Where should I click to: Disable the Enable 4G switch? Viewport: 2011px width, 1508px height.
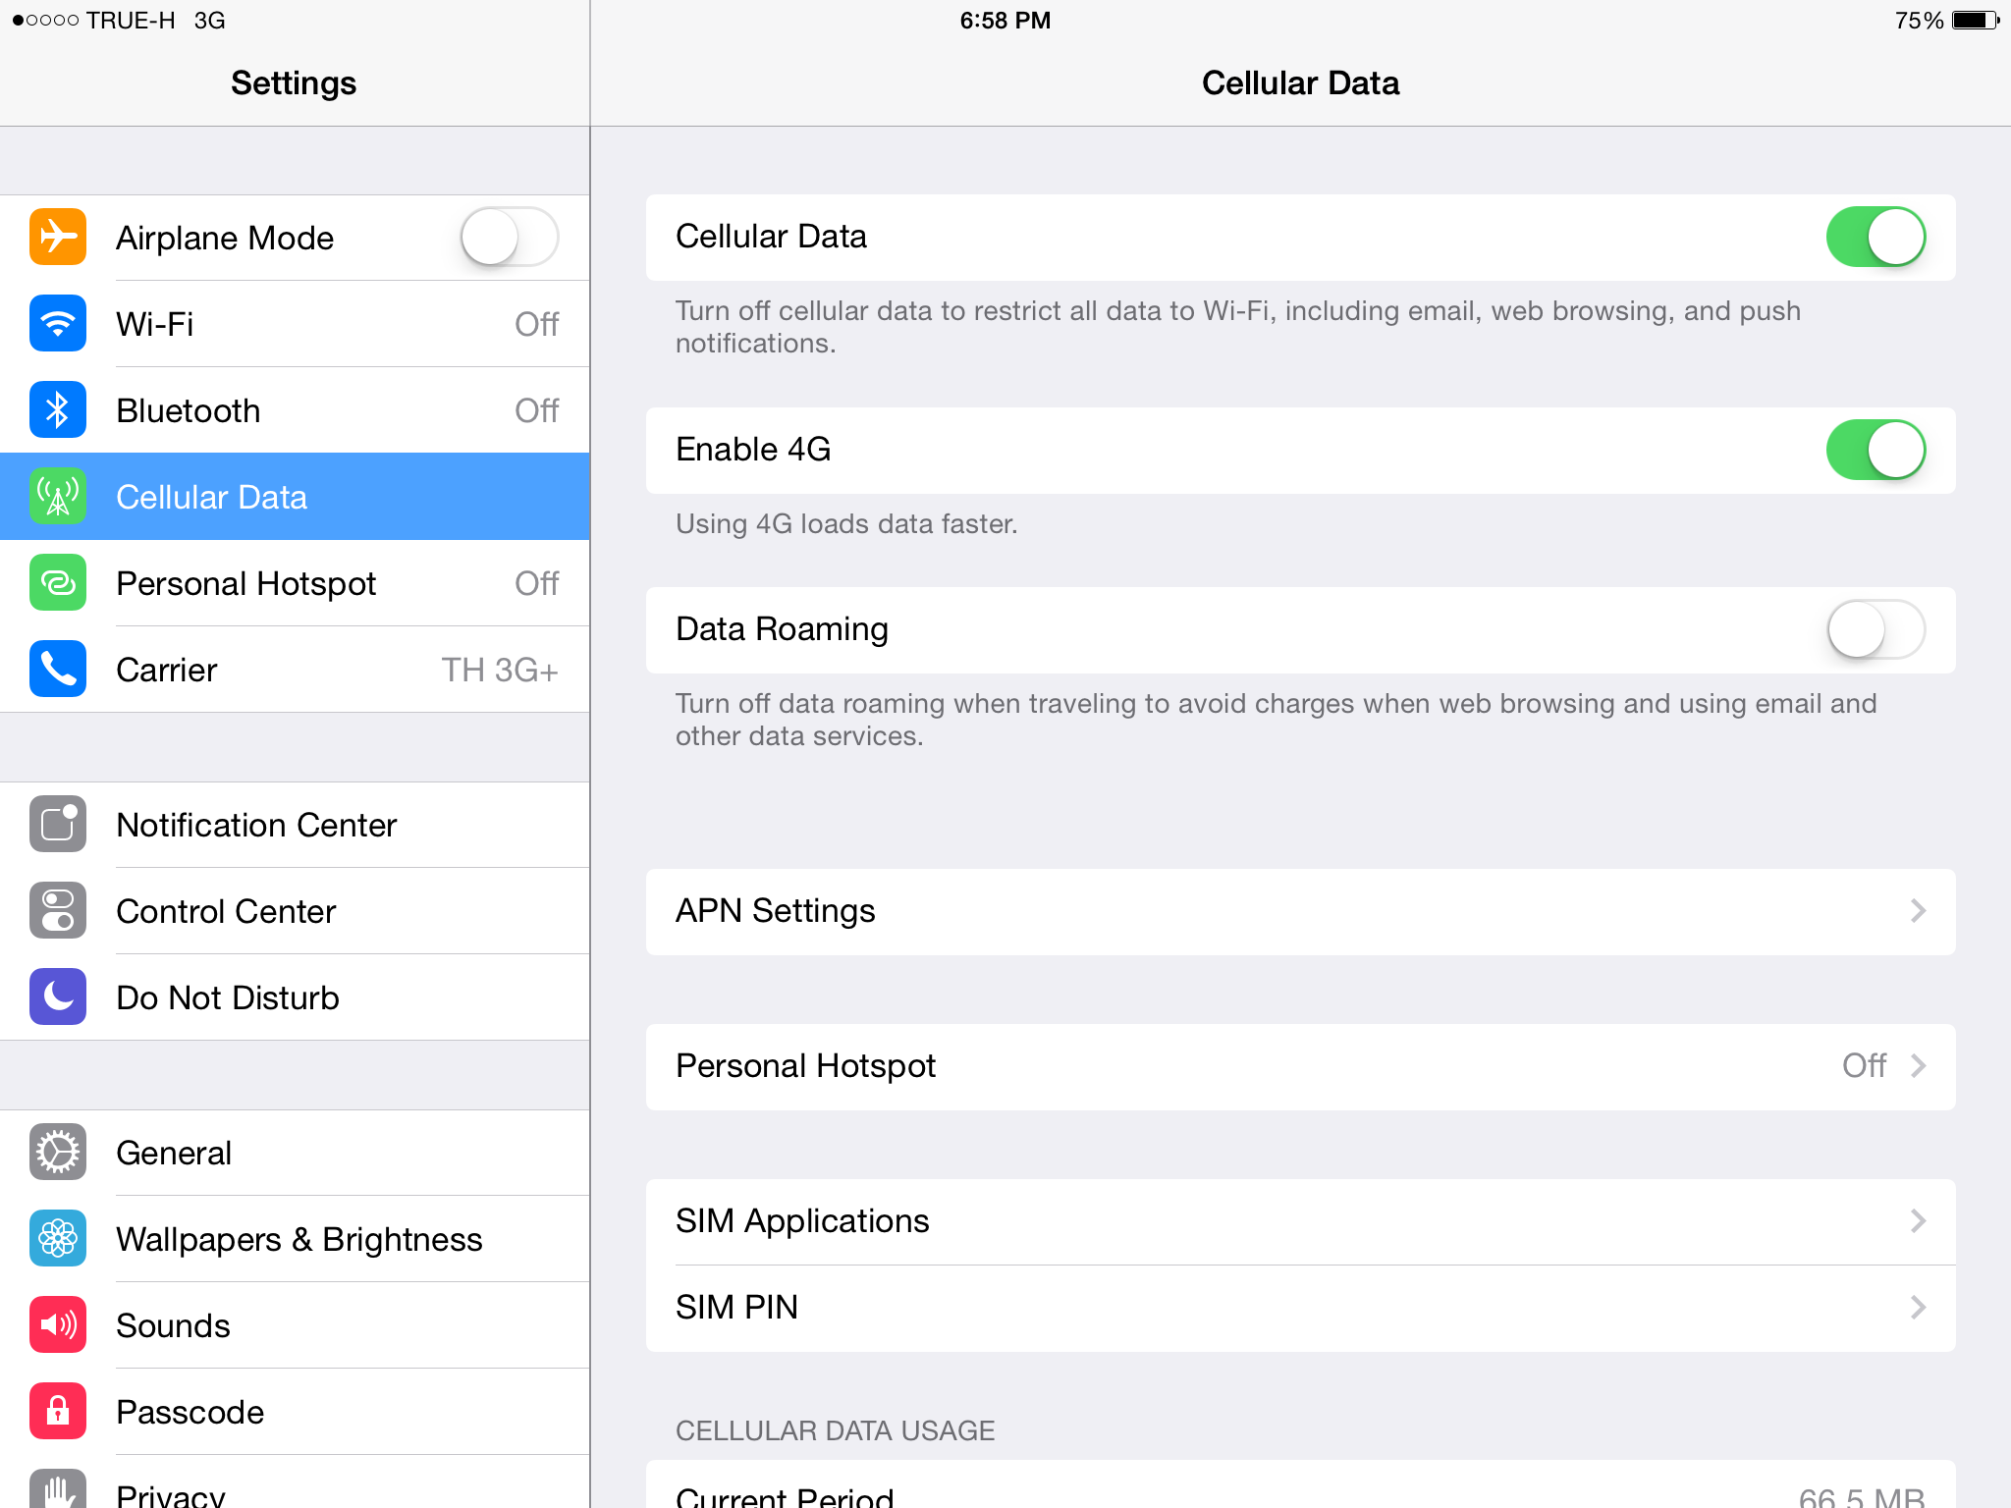1875,450
